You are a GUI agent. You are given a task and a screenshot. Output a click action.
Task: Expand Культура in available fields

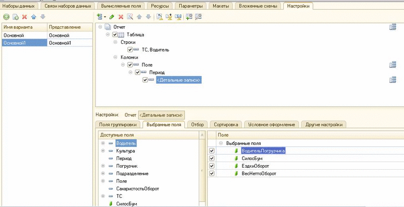(103, 151)
